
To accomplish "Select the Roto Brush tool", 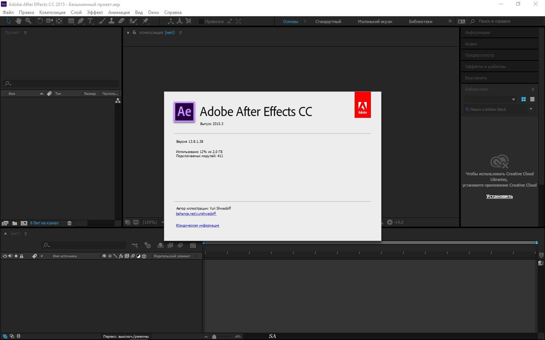I will pos(133,21).
